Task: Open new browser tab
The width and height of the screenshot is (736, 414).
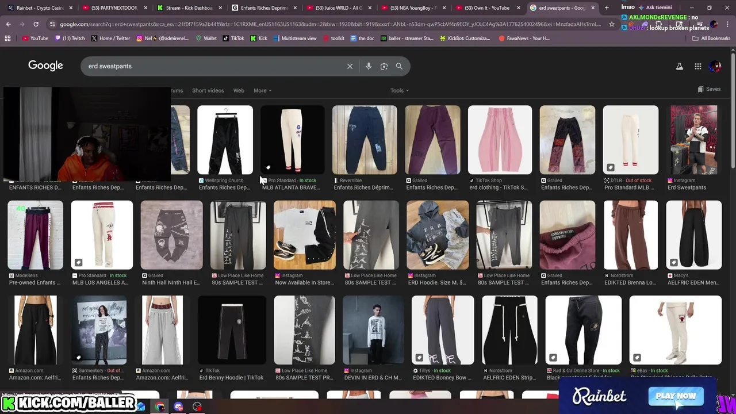Action: pyautogui.click(x=607, y=7)
